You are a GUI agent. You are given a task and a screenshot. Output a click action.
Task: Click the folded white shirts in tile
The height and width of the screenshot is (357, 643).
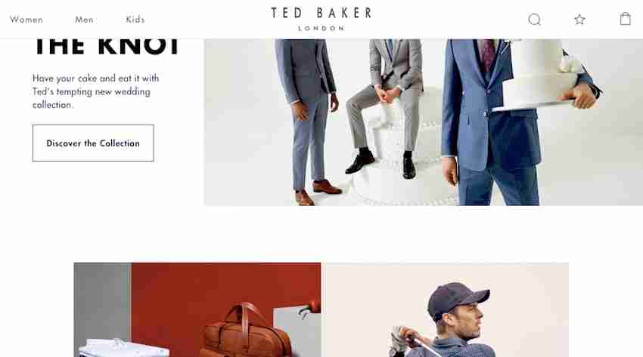[x=123, y=348]
